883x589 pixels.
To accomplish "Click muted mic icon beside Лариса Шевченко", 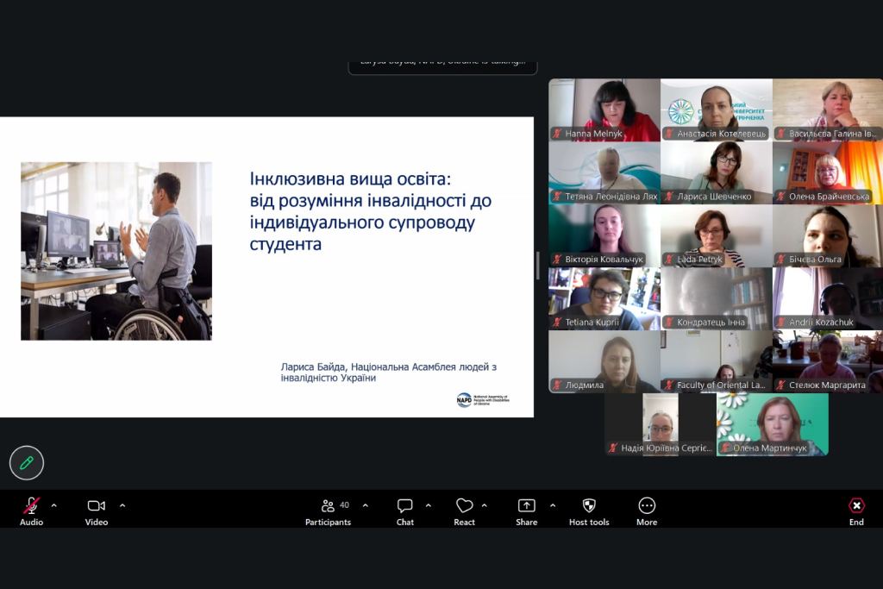I will pos(669,197).
